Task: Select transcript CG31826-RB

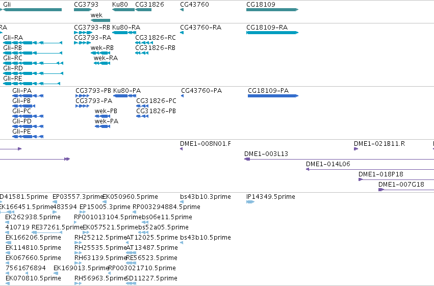Action: coord(155,48)
